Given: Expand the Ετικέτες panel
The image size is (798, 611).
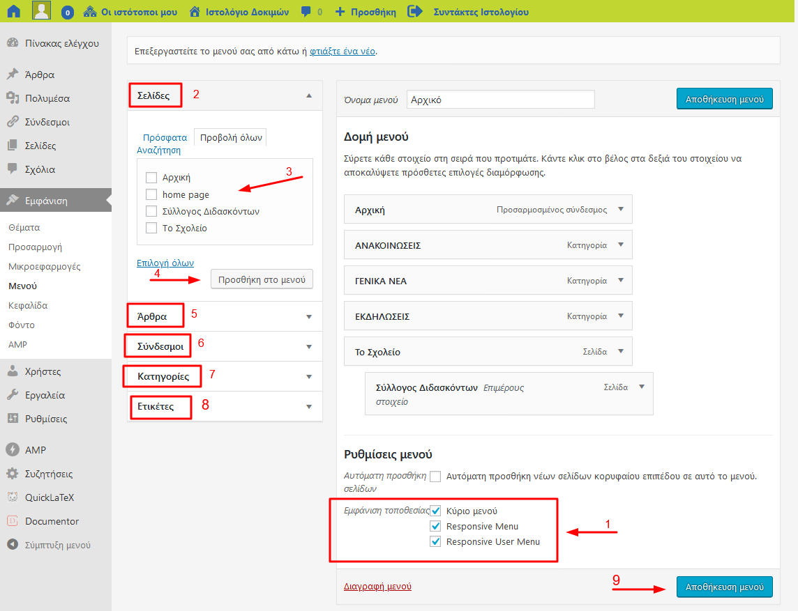Looking at the screenshot, I should point(309,407).
